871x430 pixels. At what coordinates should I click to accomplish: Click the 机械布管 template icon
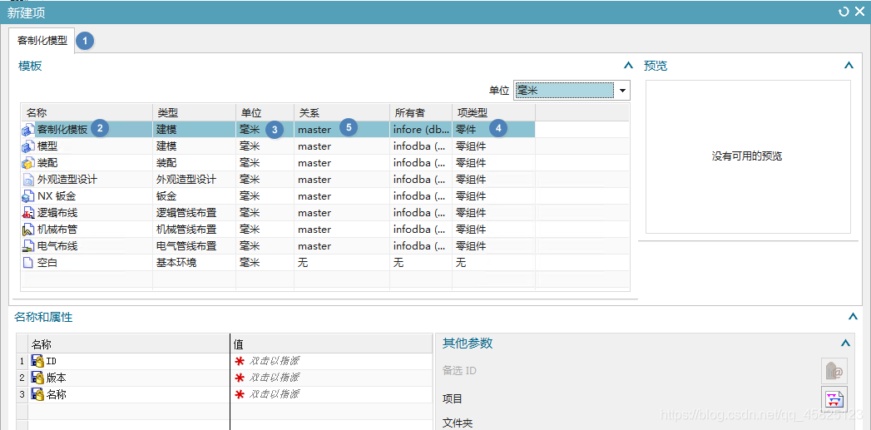[28, 230]
